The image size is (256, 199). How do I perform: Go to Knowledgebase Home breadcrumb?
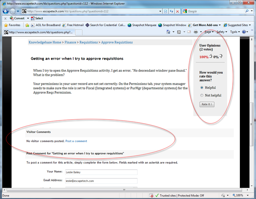coord(45,42)
